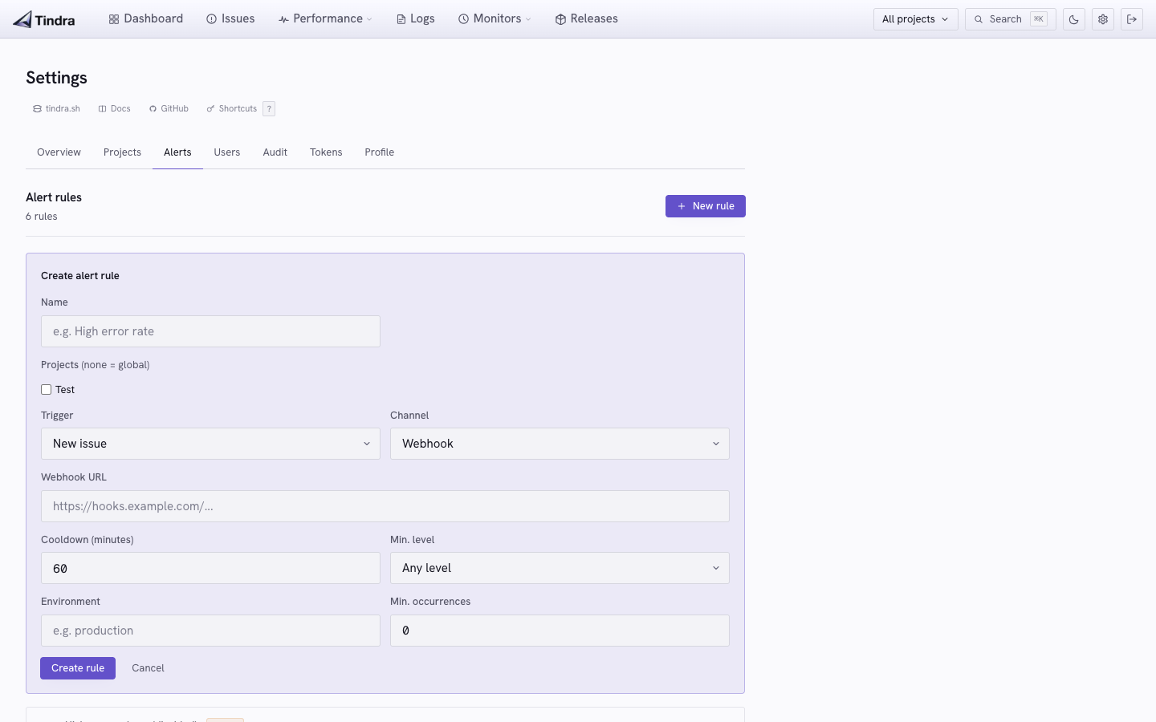The width and height of the screenshot is (1156, 722).
Task: Open the Dashboard page
Action: [x=146, y=18]
